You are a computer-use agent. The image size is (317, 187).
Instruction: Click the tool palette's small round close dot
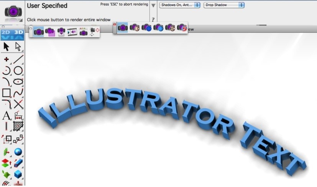(x=3, y=26)
